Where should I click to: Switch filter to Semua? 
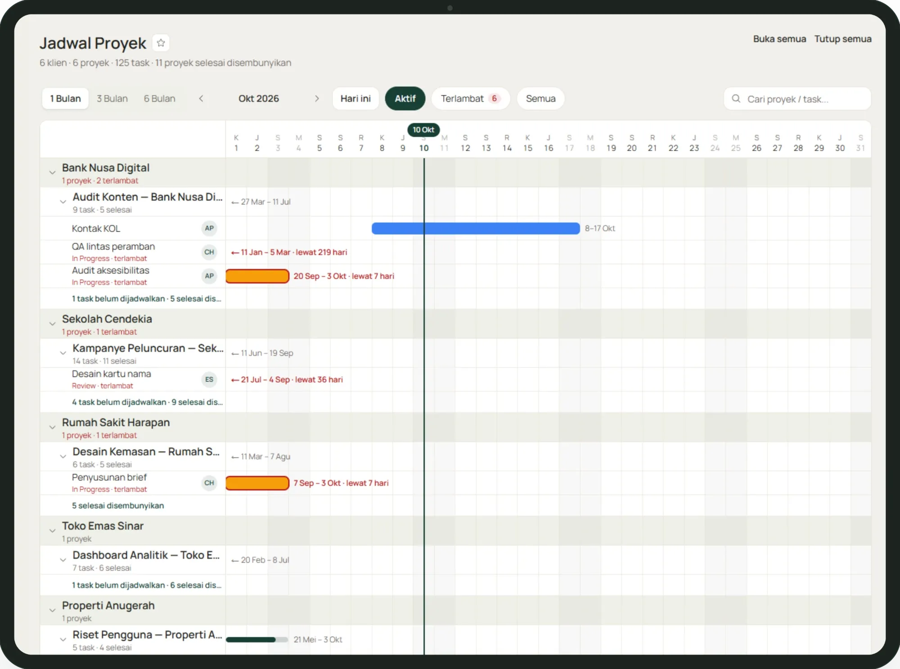[540, 99]
